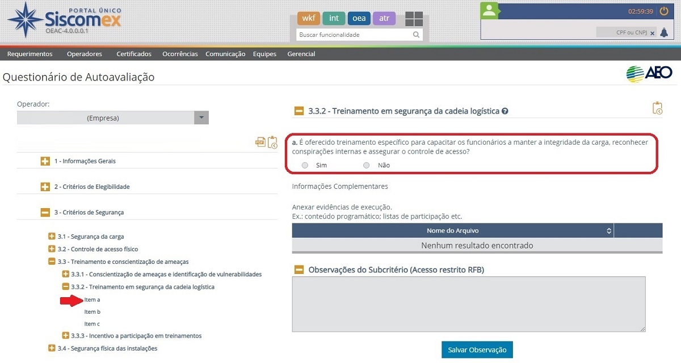Select tree item Item b under 3.3.2

92,311
